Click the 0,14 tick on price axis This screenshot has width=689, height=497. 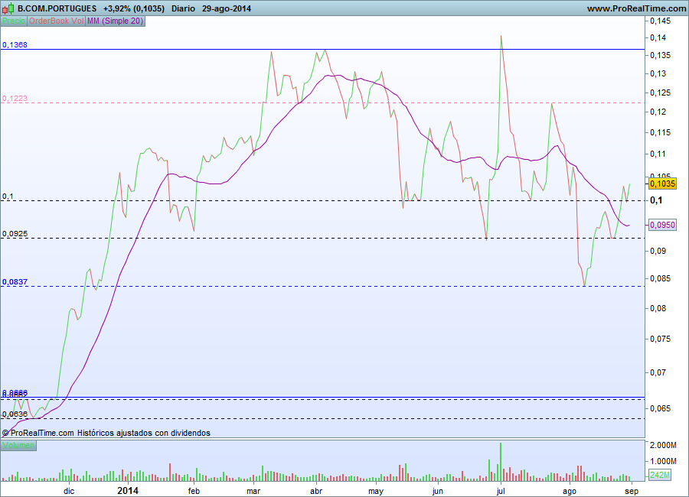click(x=658, y=37)
